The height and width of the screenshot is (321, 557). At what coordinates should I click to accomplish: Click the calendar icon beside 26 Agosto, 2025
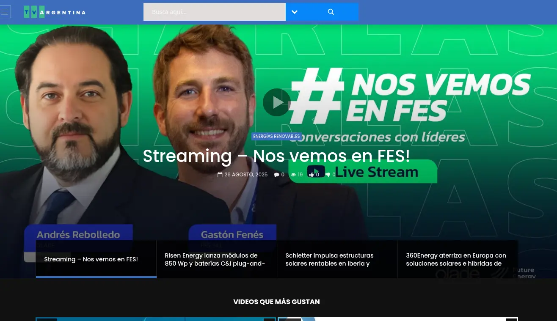(x=220, y=175)
